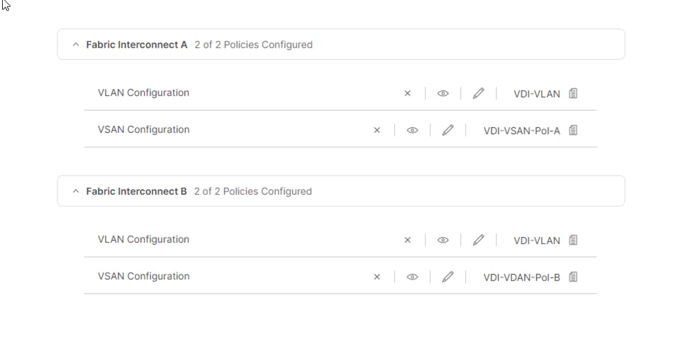View the VDI-VDAN-Pol-B policy with eye icon
Viewport: 695px width, 347px height.
pyautogui.click(x=412, y=277)
